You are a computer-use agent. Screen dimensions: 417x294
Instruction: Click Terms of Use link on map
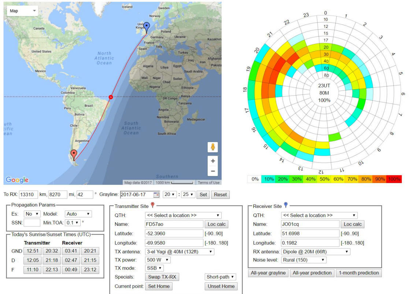coord(208,183)
